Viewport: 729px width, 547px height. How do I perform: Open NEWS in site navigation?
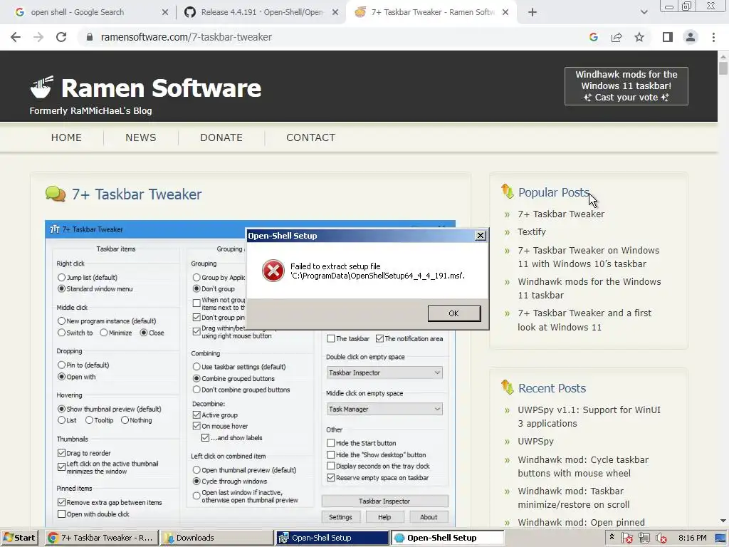[x=141, y=137]
